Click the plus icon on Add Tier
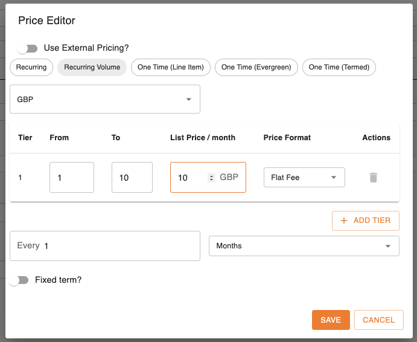 click(344, 221)
